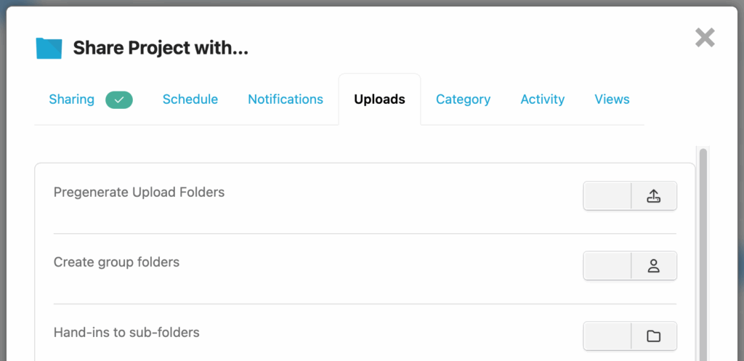The height and width of the screenshot is (361, 744).
Task: Click the green checkmark badge next to Sharing
Action: click(x=119, y=100)
